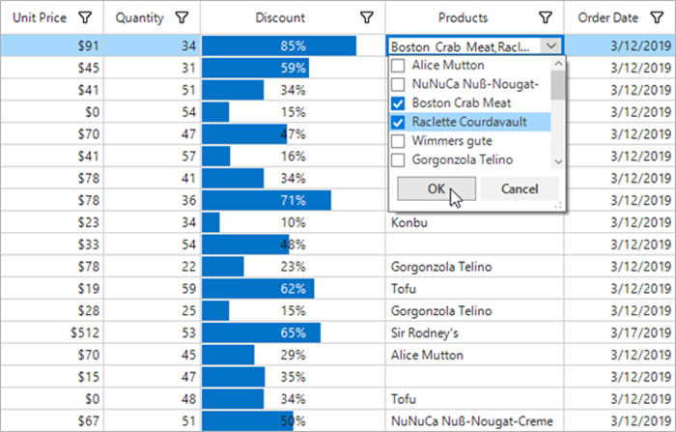The height and width of the screenshot is (432, 676).
Task: Select the 71% discount progress bar
Action: point(267,200)
